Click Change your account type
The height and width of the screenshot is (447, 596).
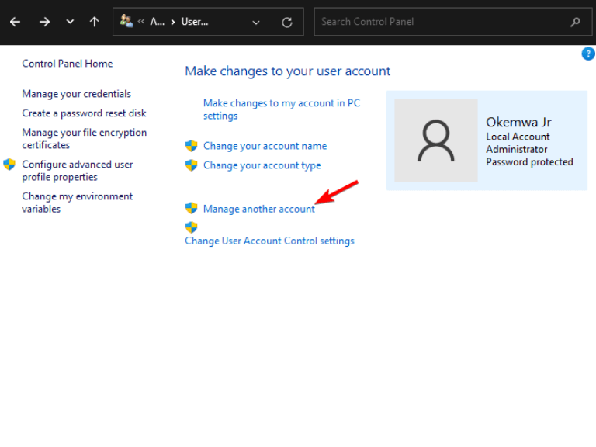pos(262,165)
